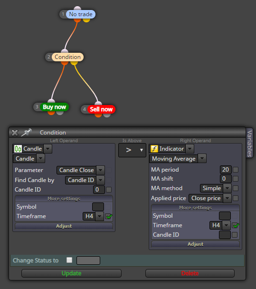Open the Applied price dropdown
The image size is (256, 289).
[x=228, y=198]
